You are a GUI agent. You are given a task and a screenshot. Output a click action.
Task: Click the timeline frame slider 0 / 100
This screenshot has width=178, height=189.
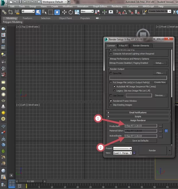point(30,181)
